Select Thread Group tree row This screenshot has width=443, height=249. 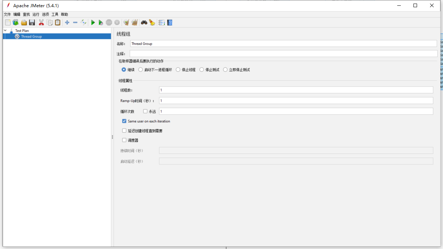[x=57, y=36]
